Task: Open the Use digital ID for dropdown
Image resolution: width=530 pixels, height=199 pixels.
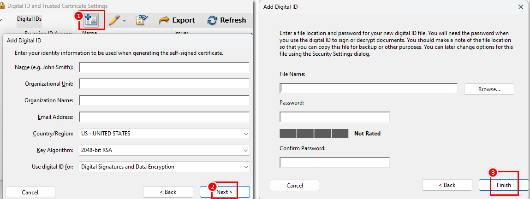Action: click(x=164, y=167)
